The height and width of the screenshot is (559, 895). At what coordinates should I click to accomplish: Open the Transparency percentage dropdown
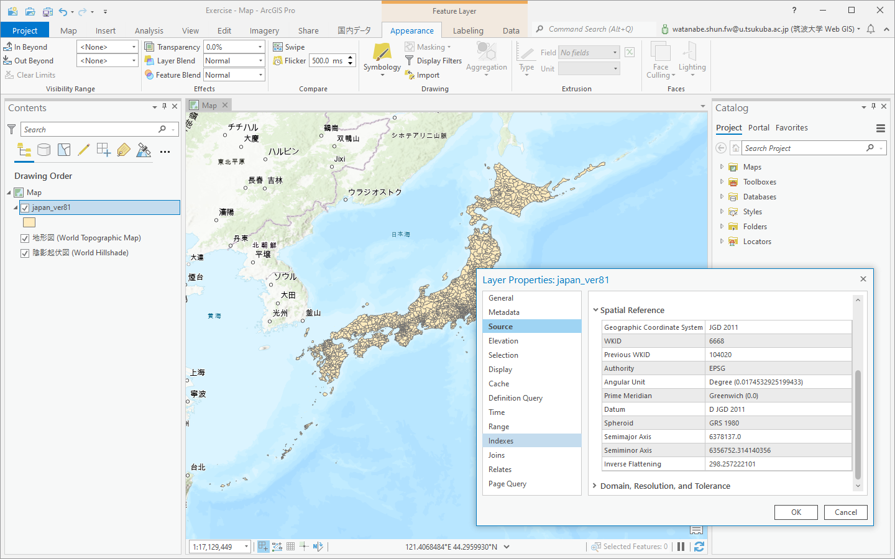260,47
